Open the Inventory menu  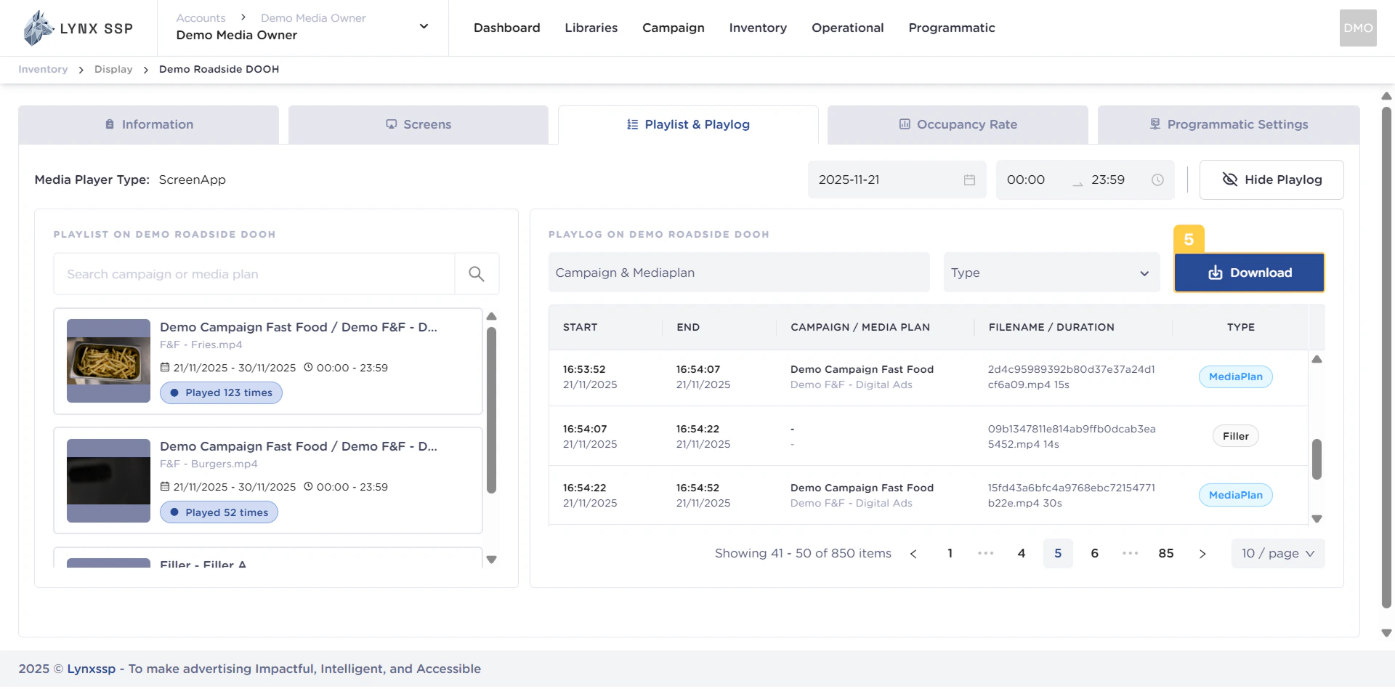758,28
